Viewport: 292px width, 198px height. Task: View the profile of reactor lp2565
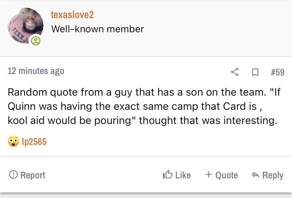click(x=34, y=142)
